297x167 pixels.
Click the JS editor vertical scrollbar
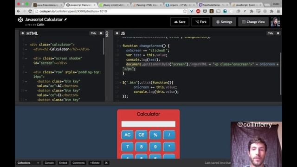(x=280, y=73)
